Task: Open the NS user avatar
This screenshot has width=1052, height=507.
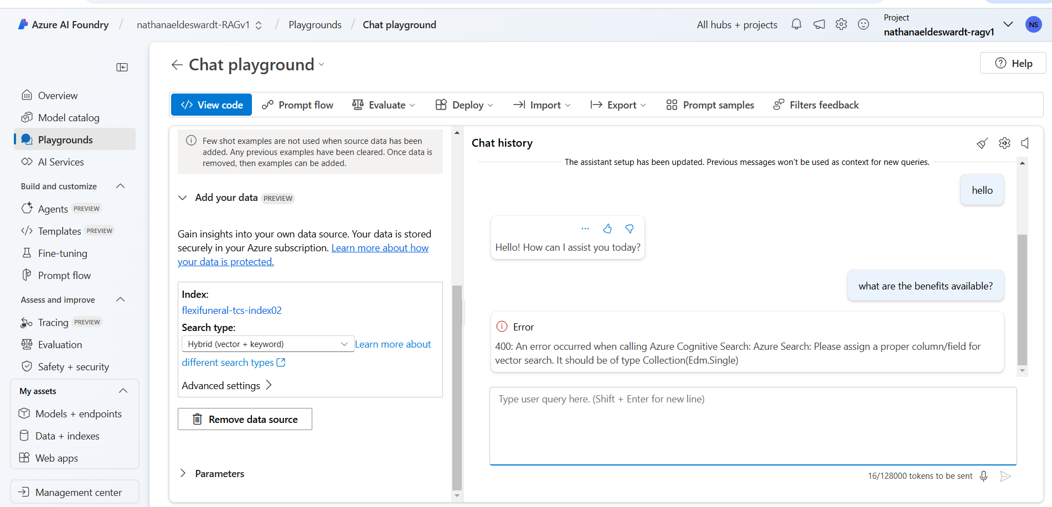Action: (x=1033, y=24)
